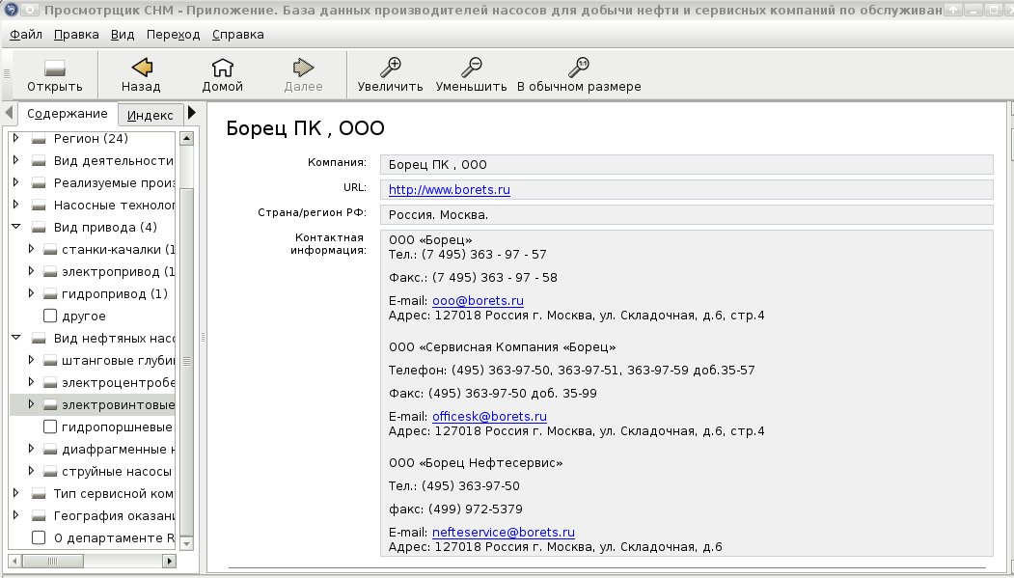
Task: Select the О департаменте tree item
Action: pyautogui.click(x=114, y=537)
